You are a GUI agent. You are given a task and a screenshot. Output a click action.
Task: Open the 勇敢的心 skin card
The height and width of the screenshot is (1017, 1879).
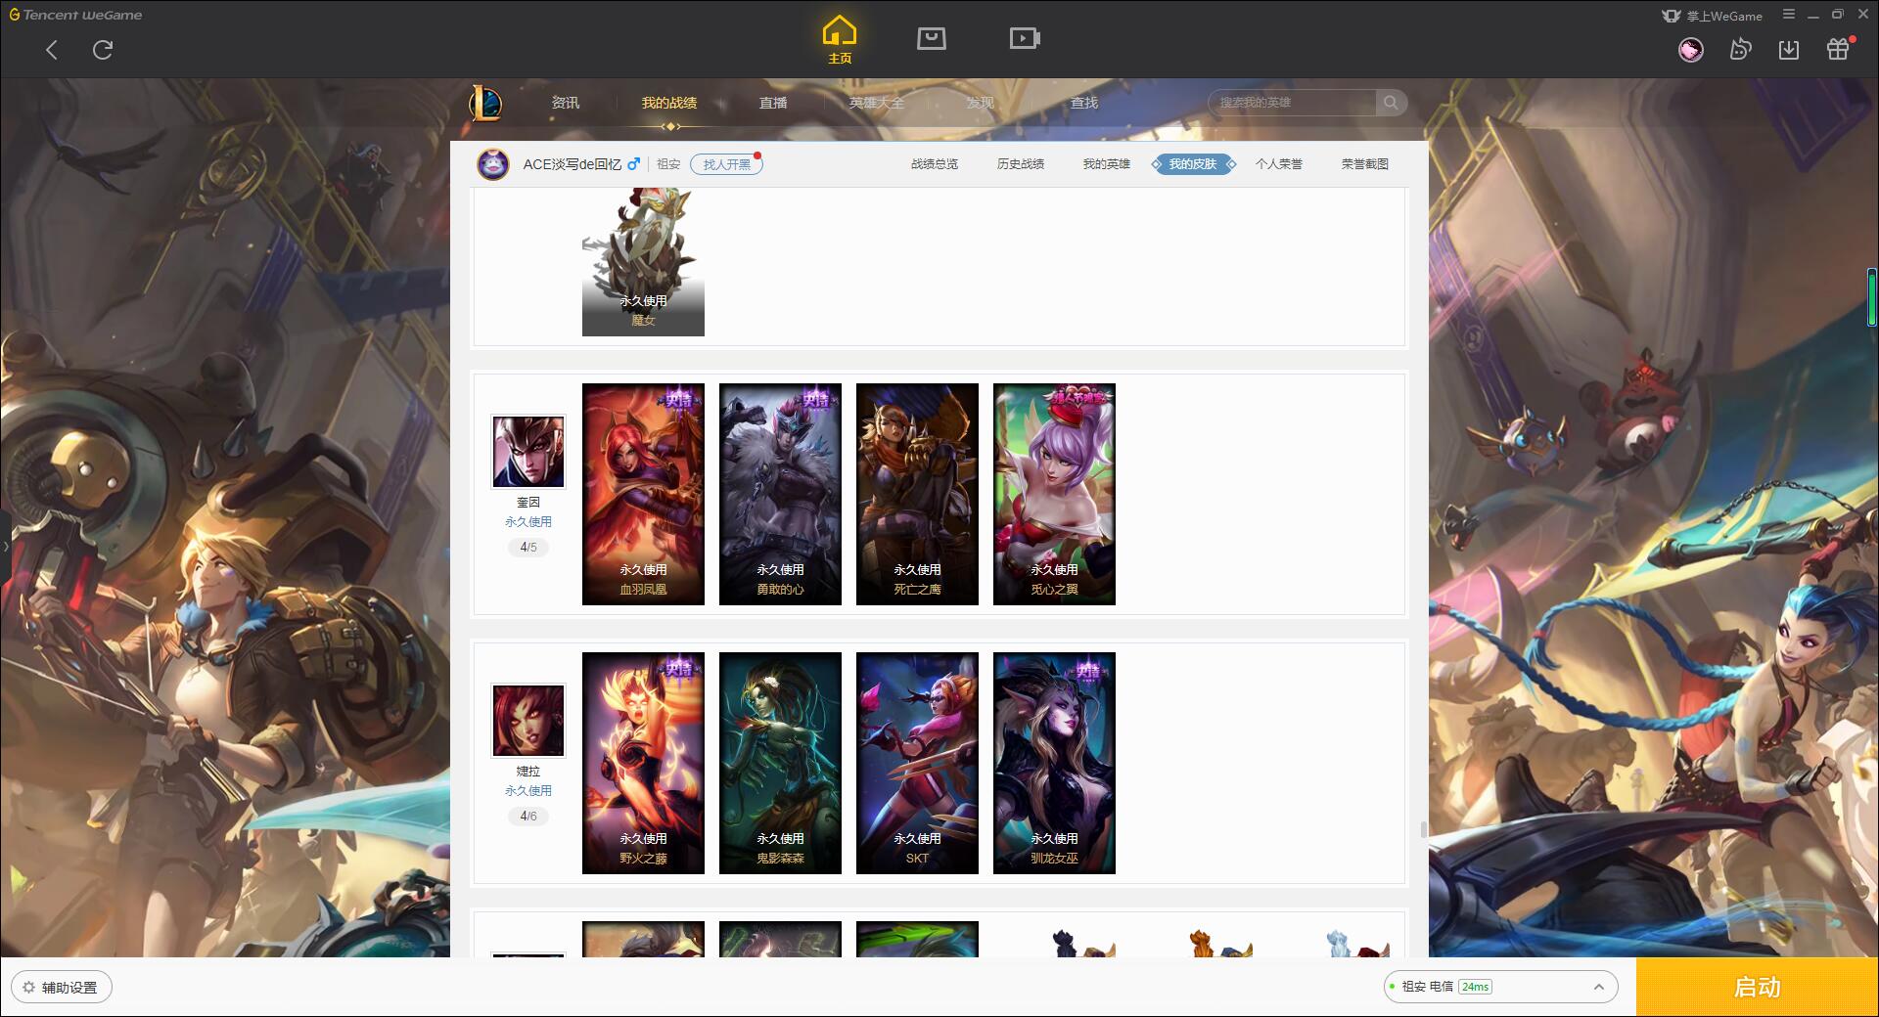point(780,494)
